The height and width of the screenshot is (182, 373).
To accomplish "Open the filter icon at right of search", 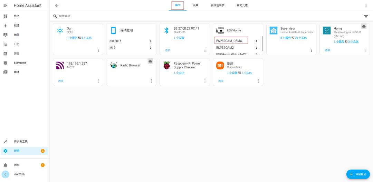I will tap(366, 16).
